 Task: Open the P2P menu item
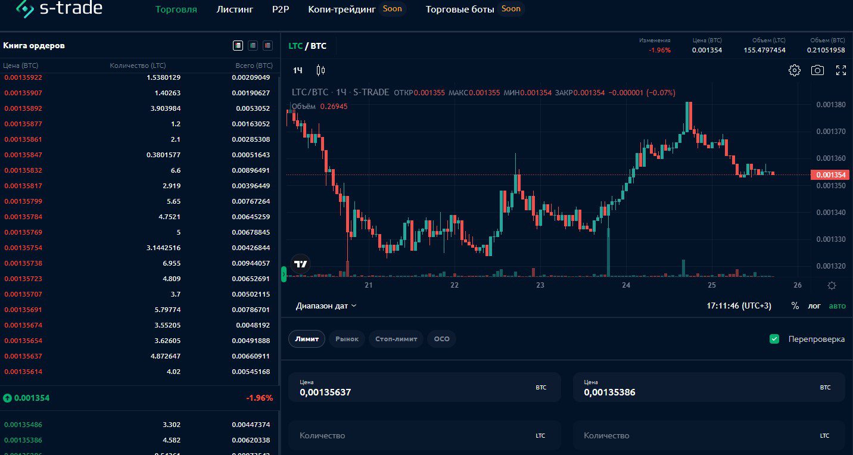click(280, 10)
